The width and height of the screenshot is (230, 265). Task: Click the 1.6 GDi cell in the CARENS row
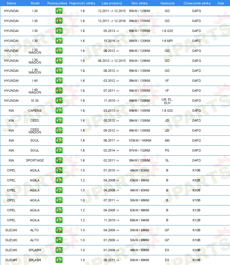(x=167, y=111)
